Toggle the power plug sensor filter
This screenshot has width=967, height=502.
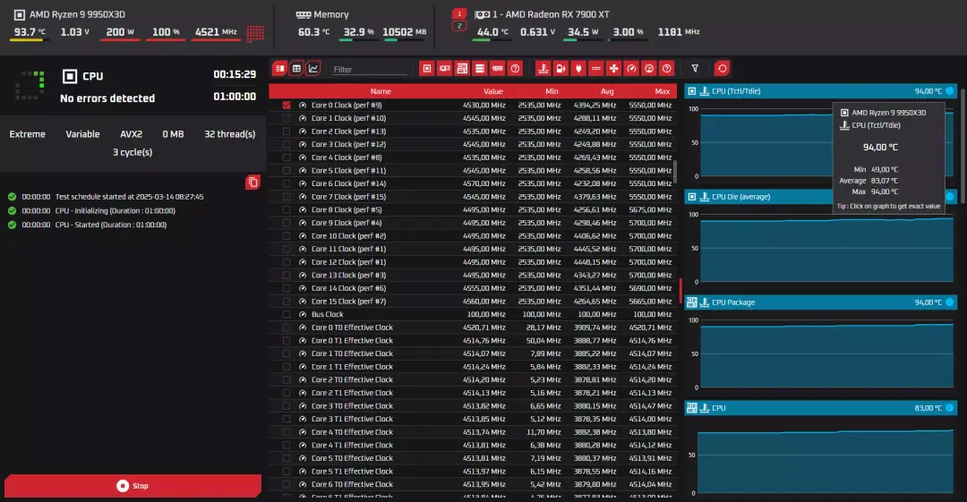click(x=578, y=68)
